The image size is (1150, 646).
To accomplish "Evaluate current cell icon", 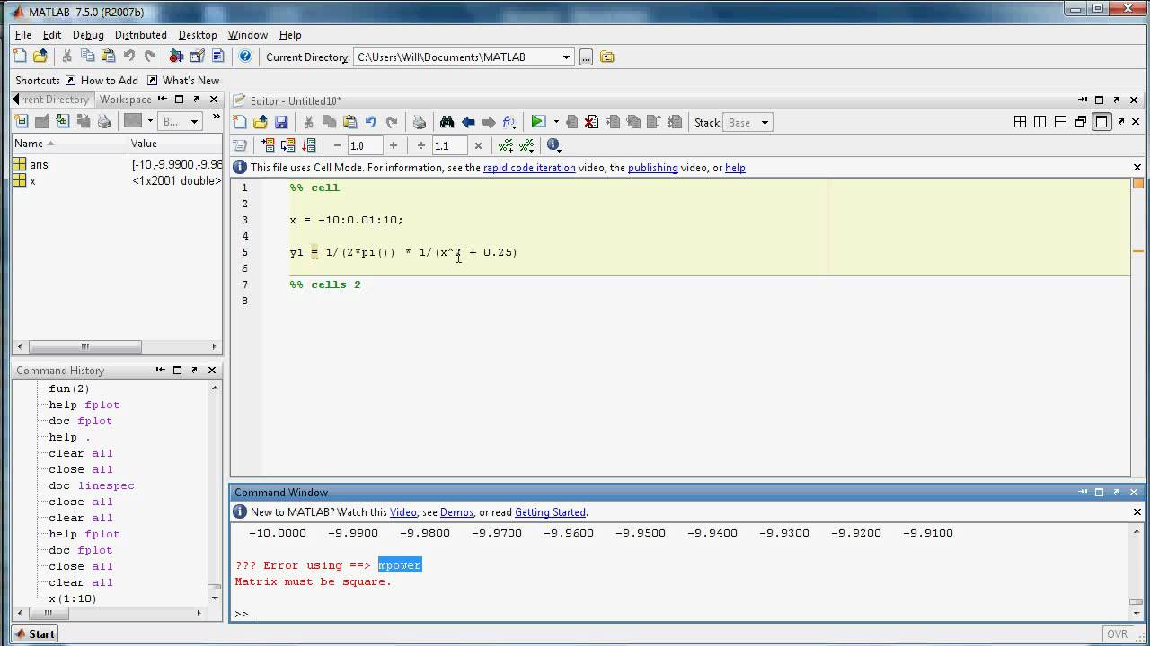I will tap(268, 145).
